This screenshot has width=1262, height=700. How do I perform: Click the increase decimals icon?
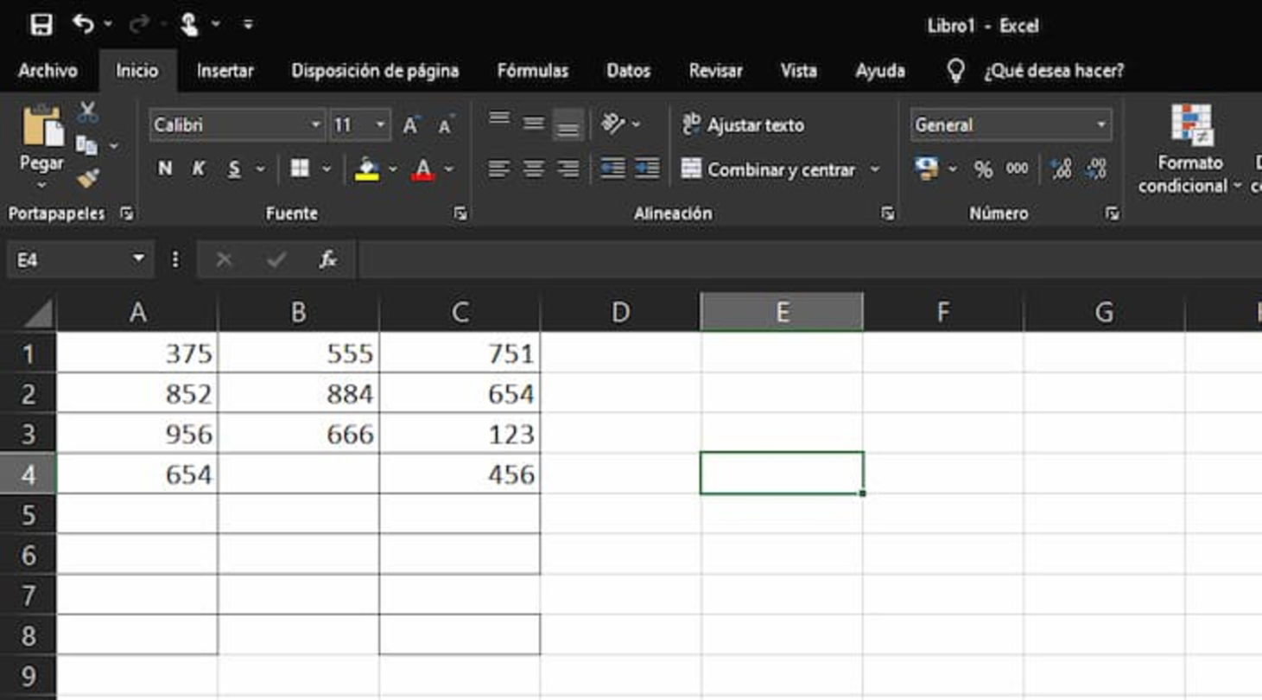tap(1059, 169)
